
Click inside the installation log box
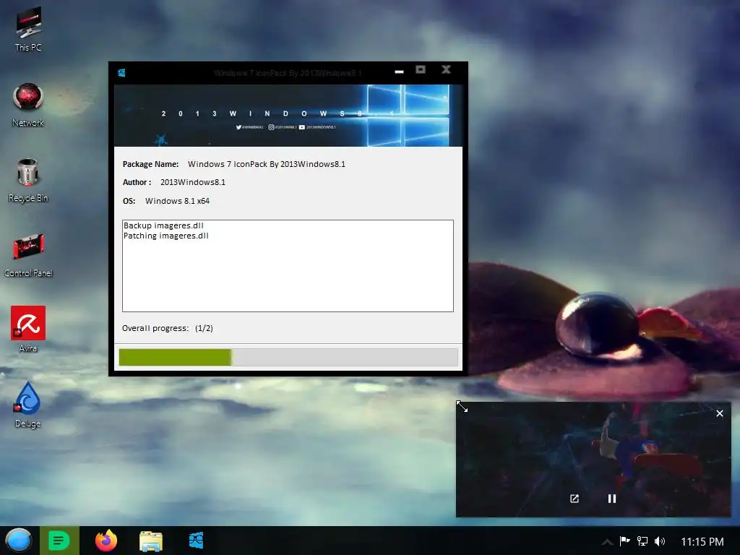point(288,266)
